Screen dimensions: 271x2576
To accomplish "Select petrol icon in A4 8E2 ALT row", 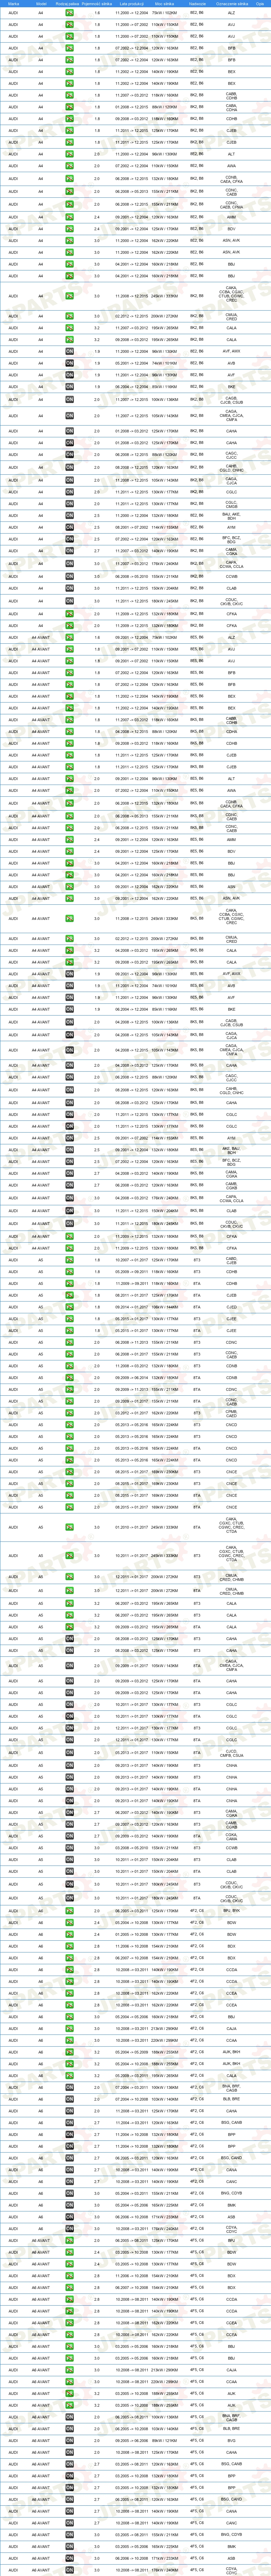I will tap(69, 154).
